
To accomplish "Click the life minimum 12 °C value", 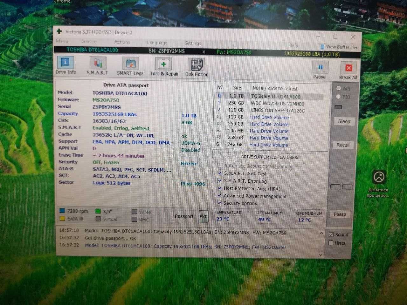I will coord(305,220).
